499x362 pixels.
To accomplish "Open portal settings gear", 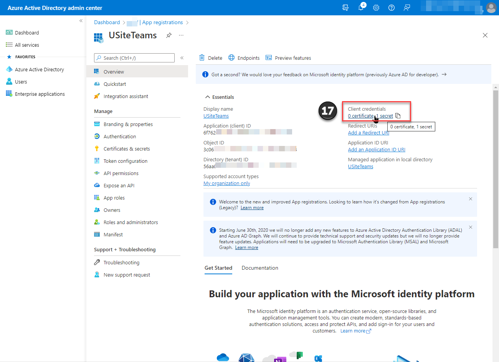I will point(376,8).
